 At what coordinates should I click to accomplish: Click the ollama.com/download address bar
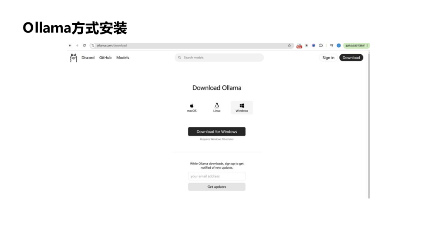pos(191,45)
